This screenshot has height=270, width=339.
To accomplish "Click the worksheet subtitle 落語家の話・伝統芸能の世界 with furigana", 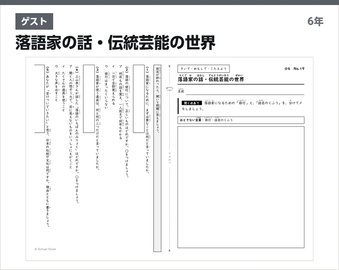I will point(211,78).
